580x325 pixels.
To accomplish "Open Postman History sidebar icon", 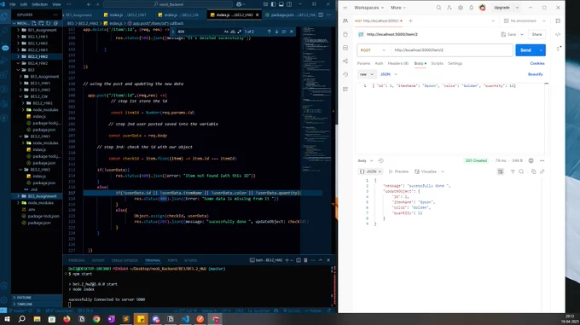I will pos(345,74).
